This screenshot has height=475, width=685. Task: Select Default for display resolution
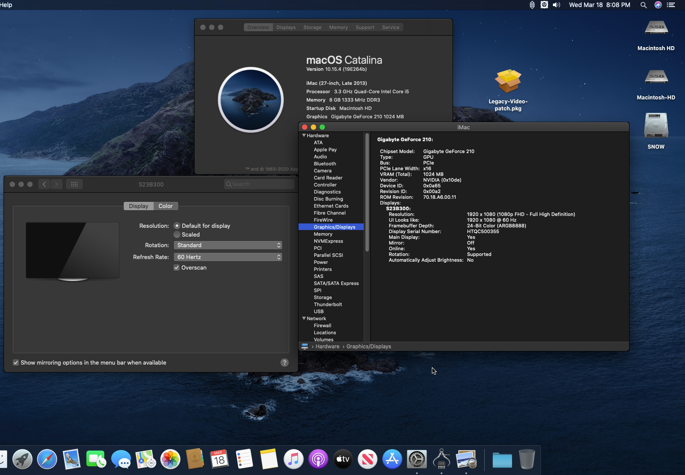(177, 226)
